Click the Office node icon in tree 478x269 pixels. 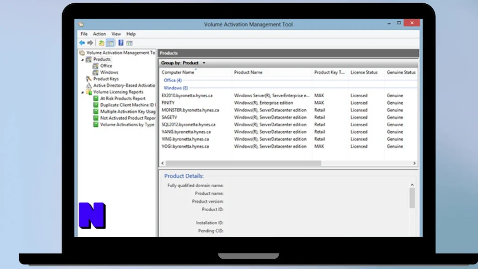[x=95, y=66]
